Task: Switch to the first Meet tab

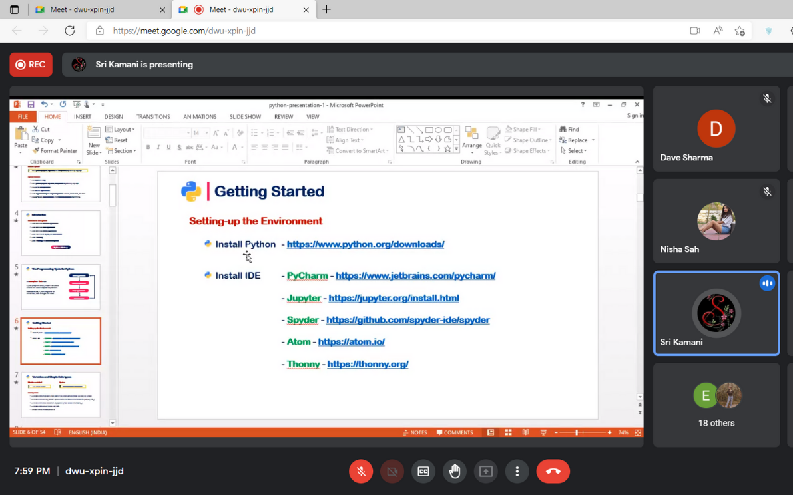Action: tap(93, 10)
